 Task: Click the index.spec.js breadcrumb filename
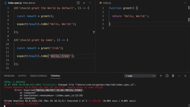29,3
